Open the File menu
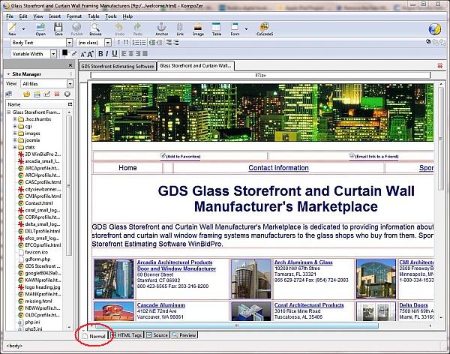 click(x=10, y=16)
